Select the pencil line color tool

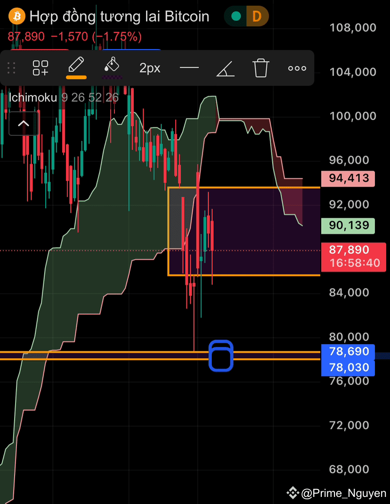[x=76, y=67]
